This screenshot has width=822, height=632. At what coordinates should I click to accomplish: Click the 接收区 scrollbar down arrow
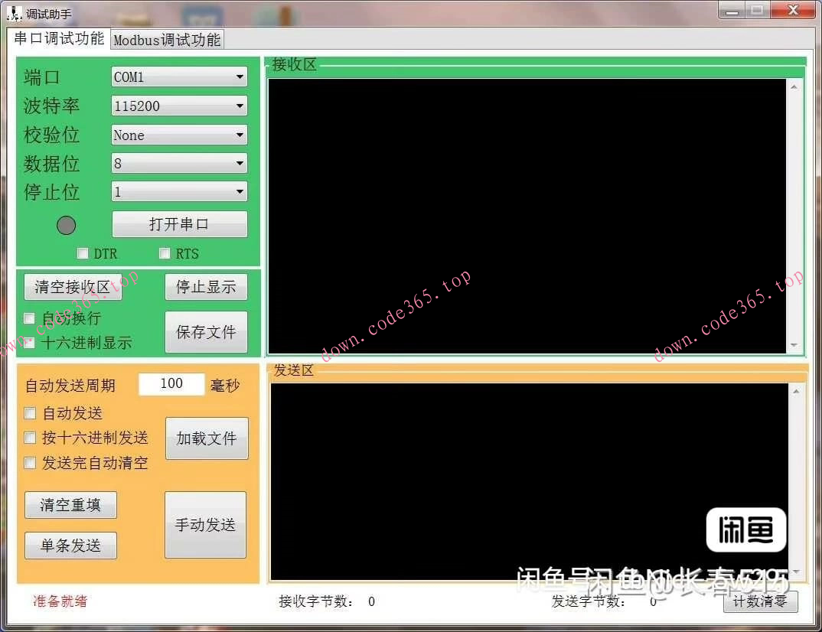[x=794, y=345]
